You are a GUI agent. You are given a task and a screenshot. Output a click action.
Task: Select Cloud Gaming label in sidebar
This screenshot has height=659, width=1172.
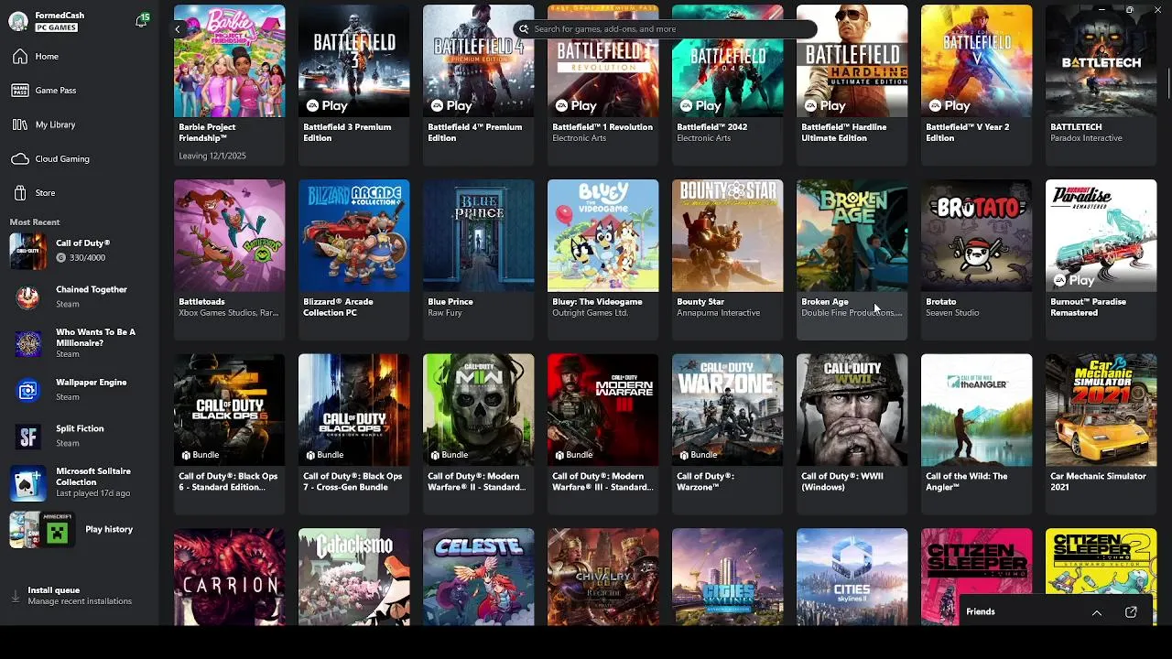click(x=62, y=159)
